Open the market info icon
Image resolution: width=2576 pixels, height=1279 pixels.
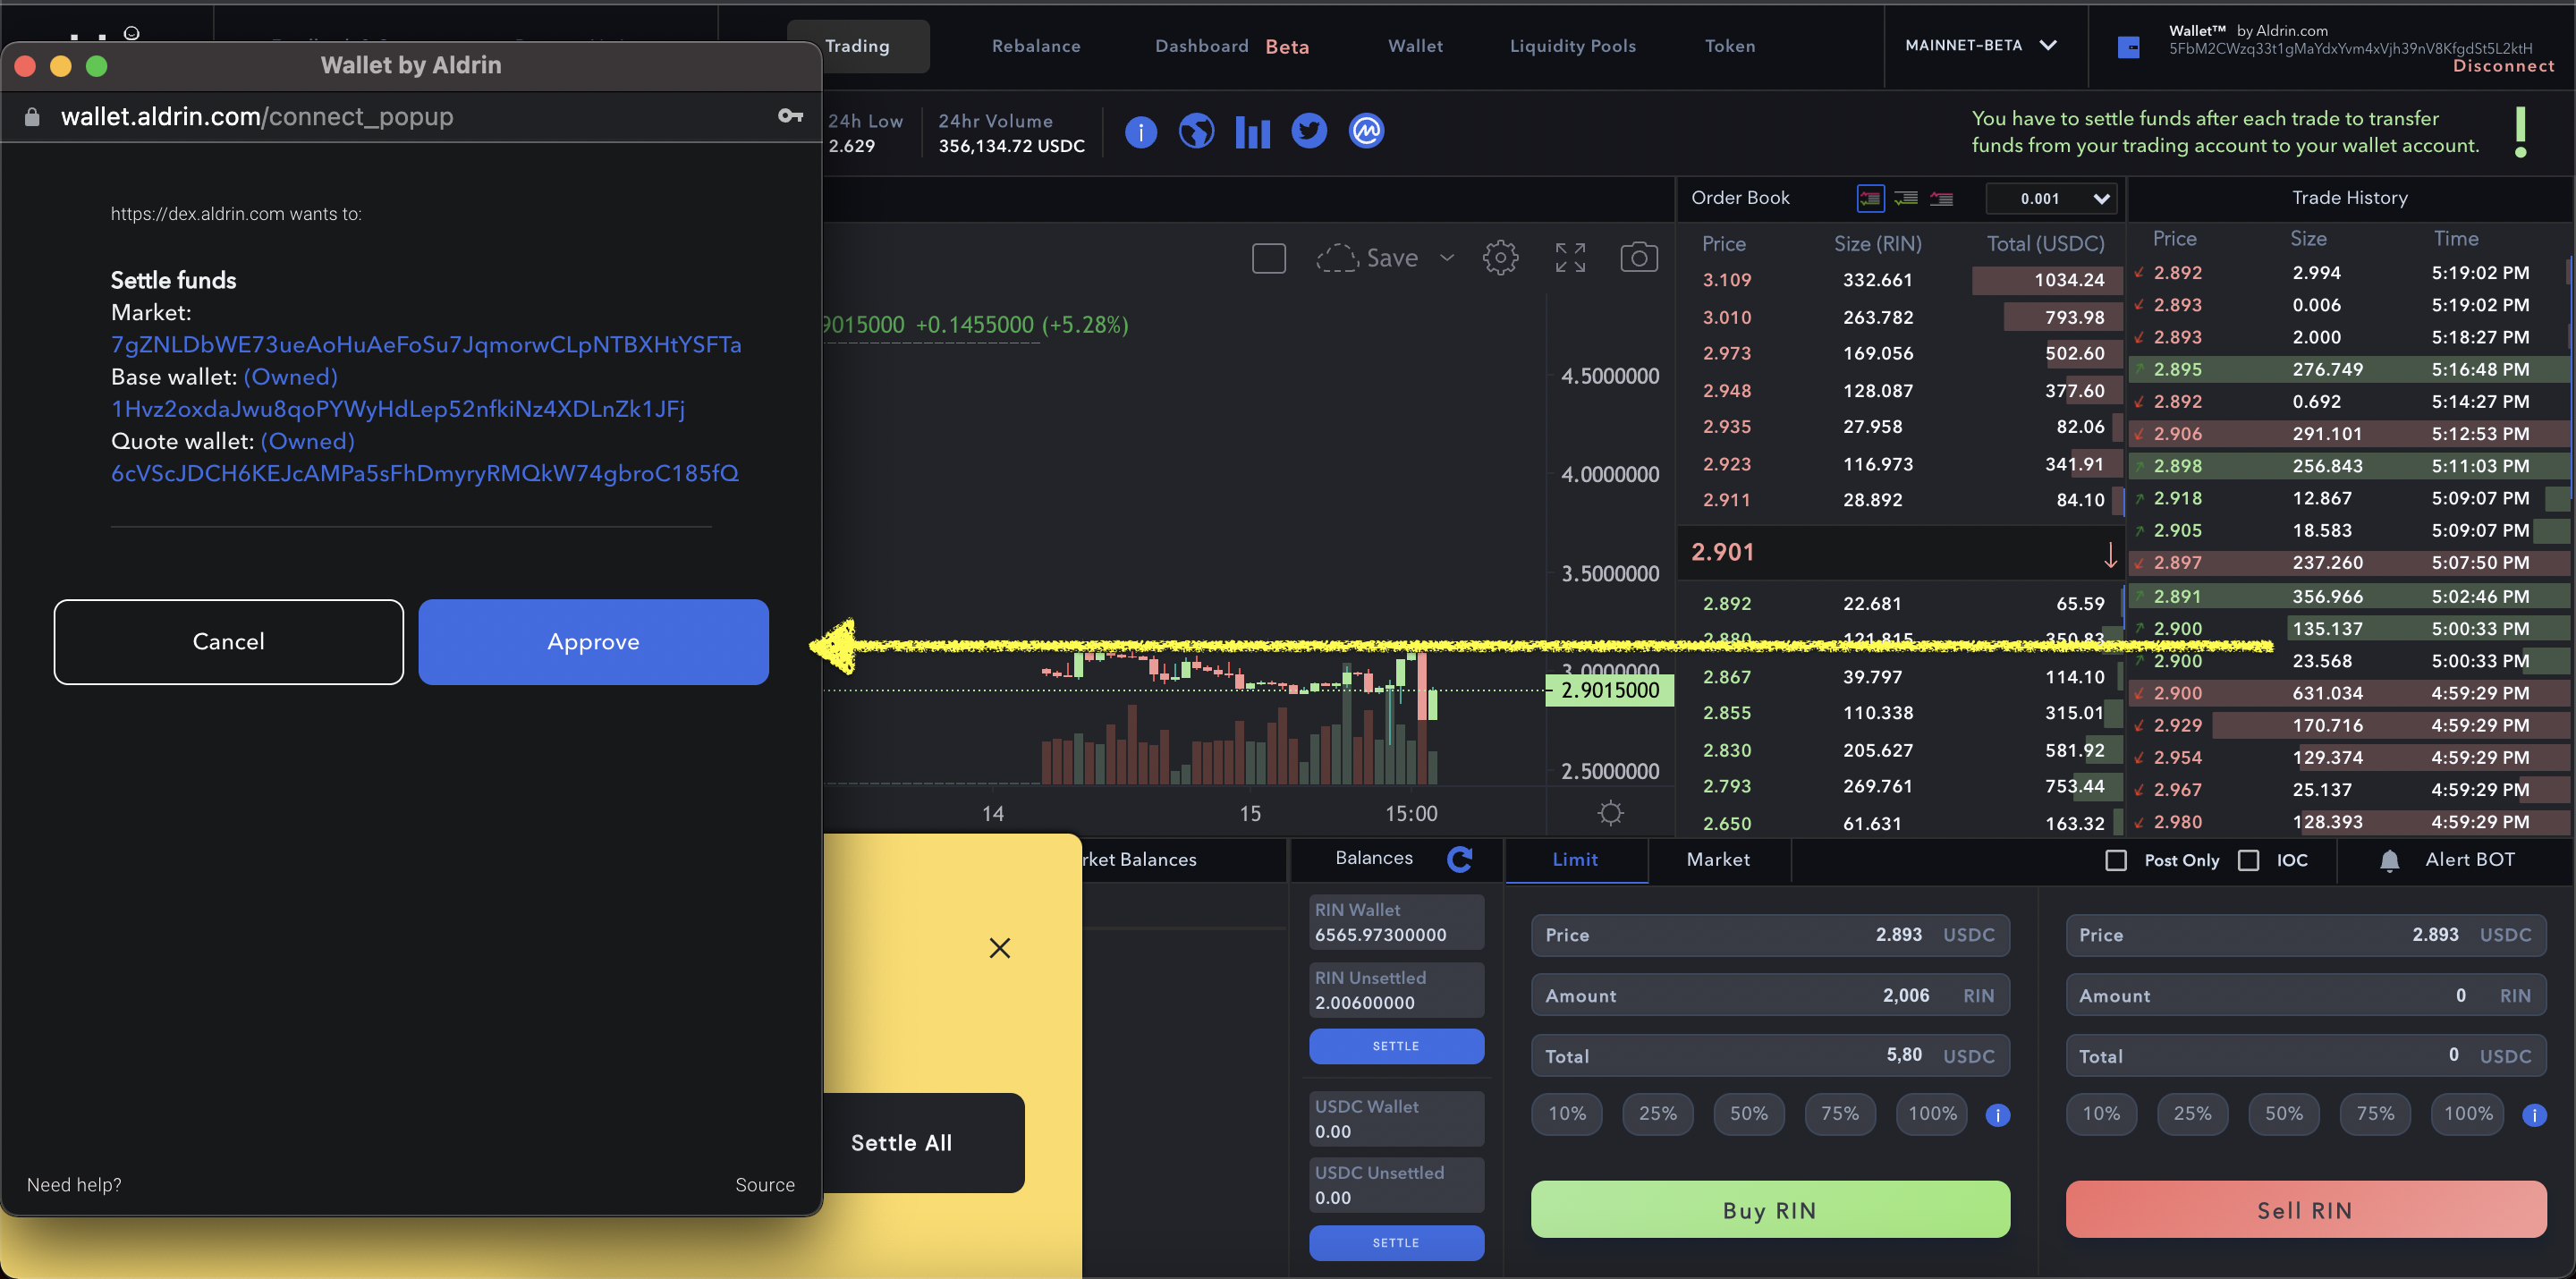click(1140, 131)
